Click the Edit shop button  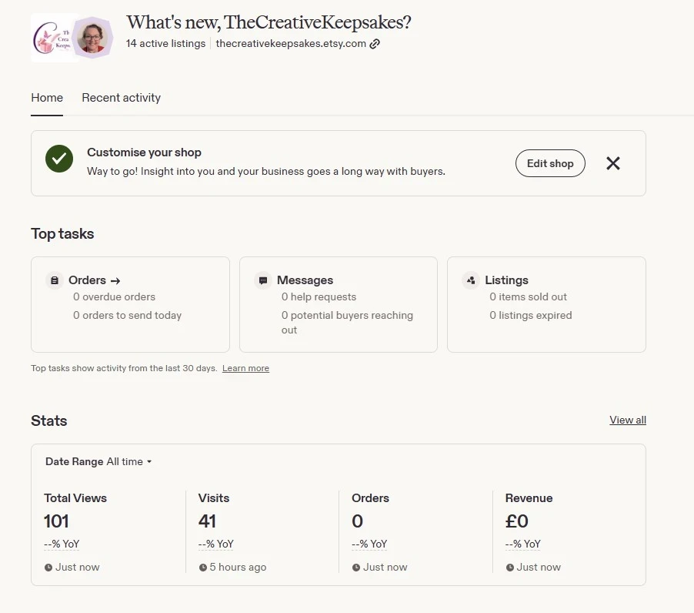coord(550,163)
